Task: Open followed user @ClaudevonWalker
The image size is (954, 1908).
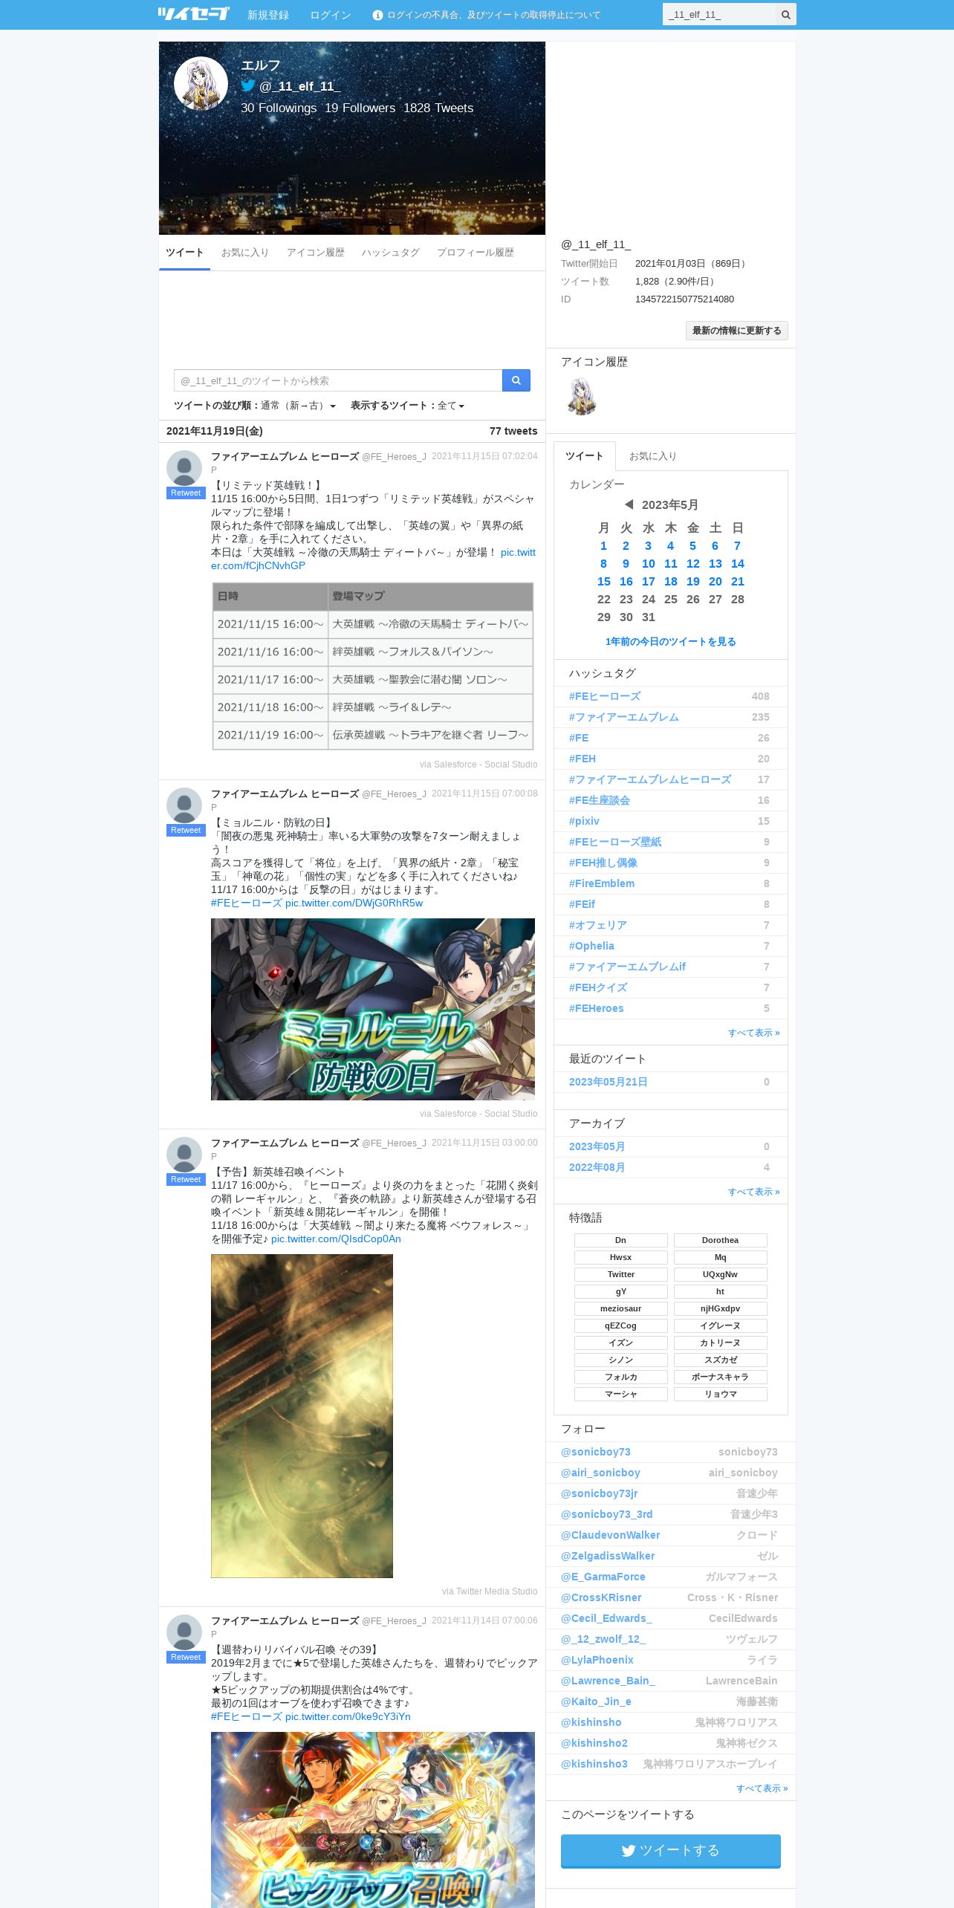Action: pyautogui.click(x=610, y=1535)
